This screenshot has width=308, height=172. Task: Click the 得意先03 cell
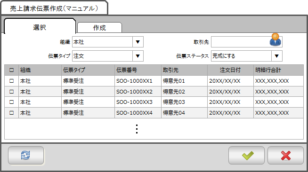click(x=184, y=102)
